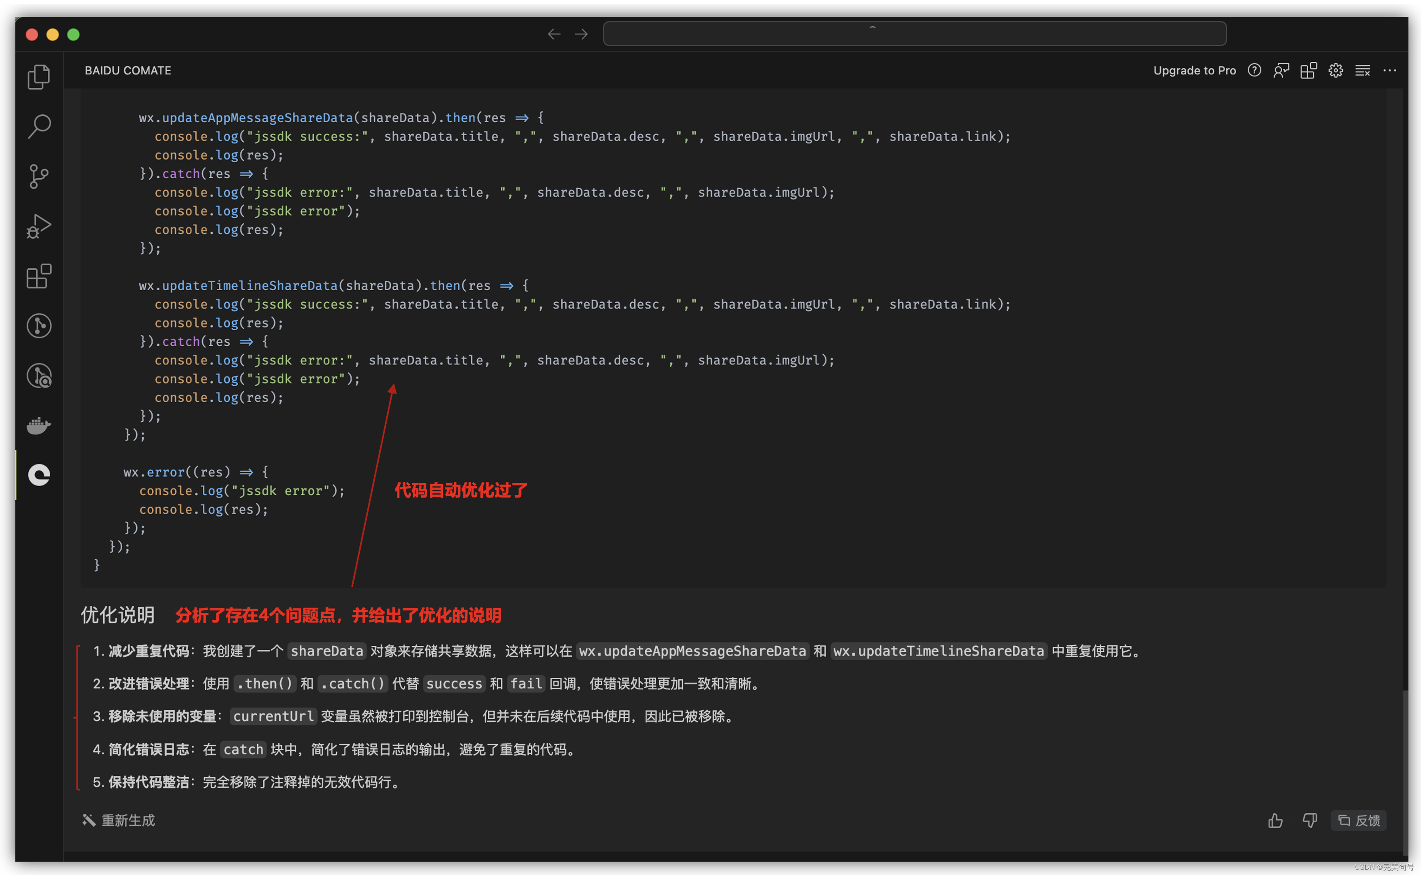This screenshot has width=1421, height=875.
Task: Click the .then() inline code
Action: click(265, 684)
